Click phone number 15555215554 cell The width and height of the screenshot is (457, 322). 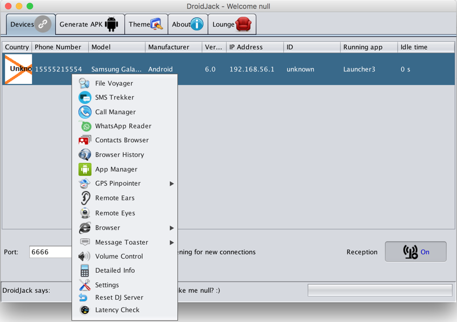tap(58, 69)
